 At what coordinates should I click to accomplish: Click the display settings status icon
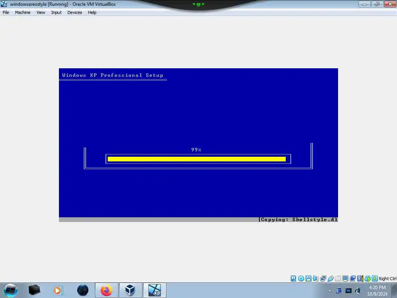coord(345,279)
